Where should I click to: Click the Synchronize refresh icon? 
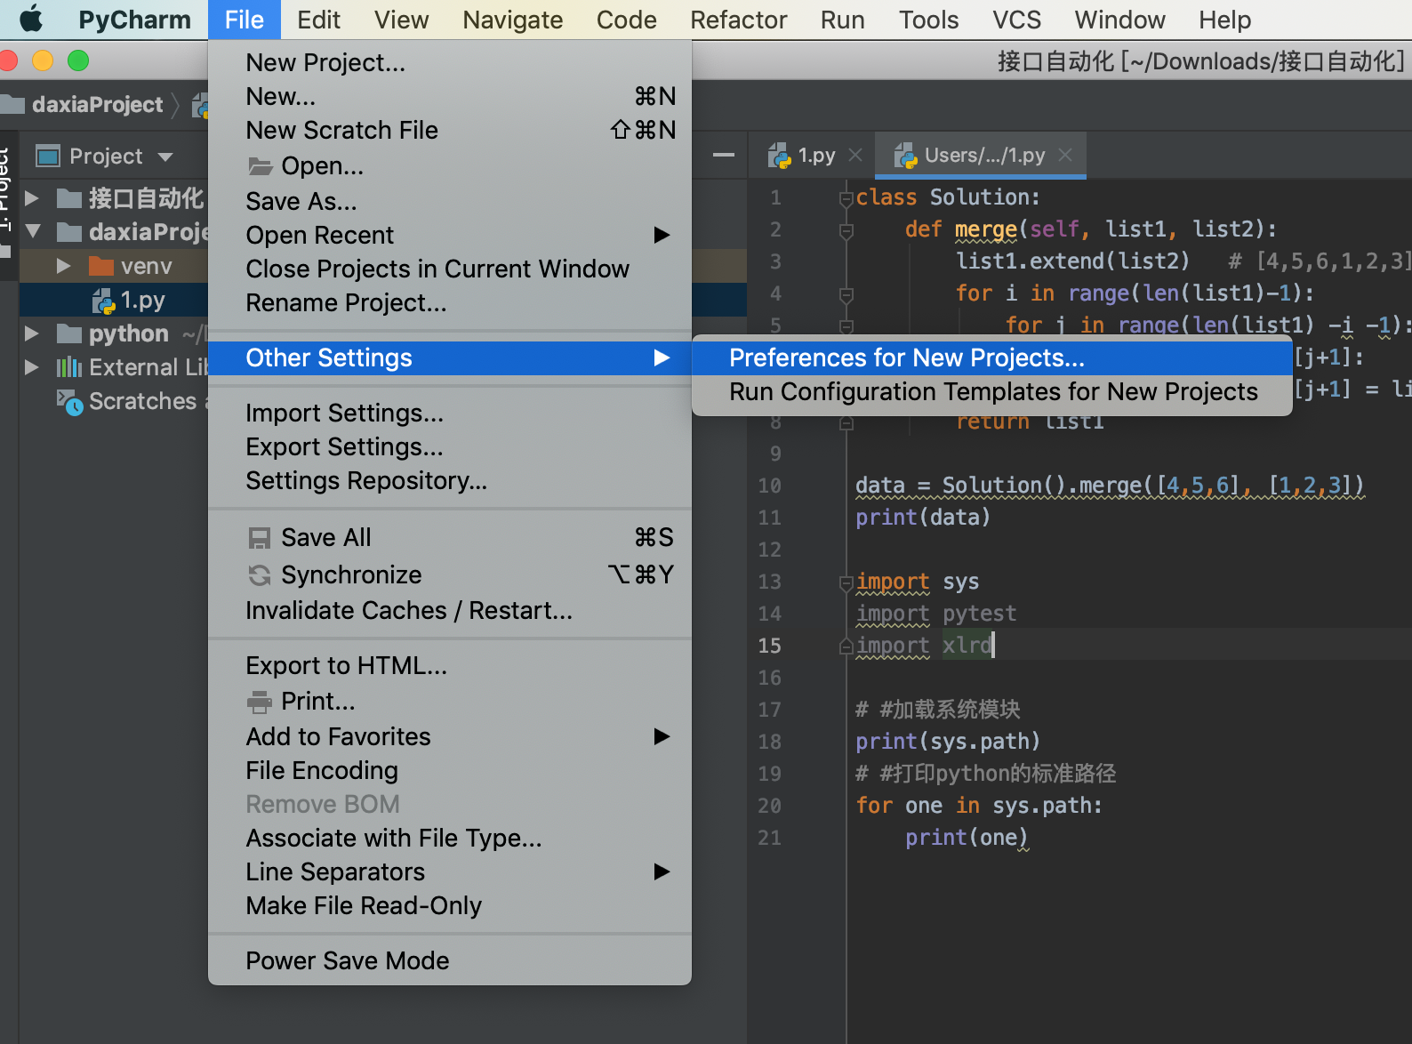260,575
